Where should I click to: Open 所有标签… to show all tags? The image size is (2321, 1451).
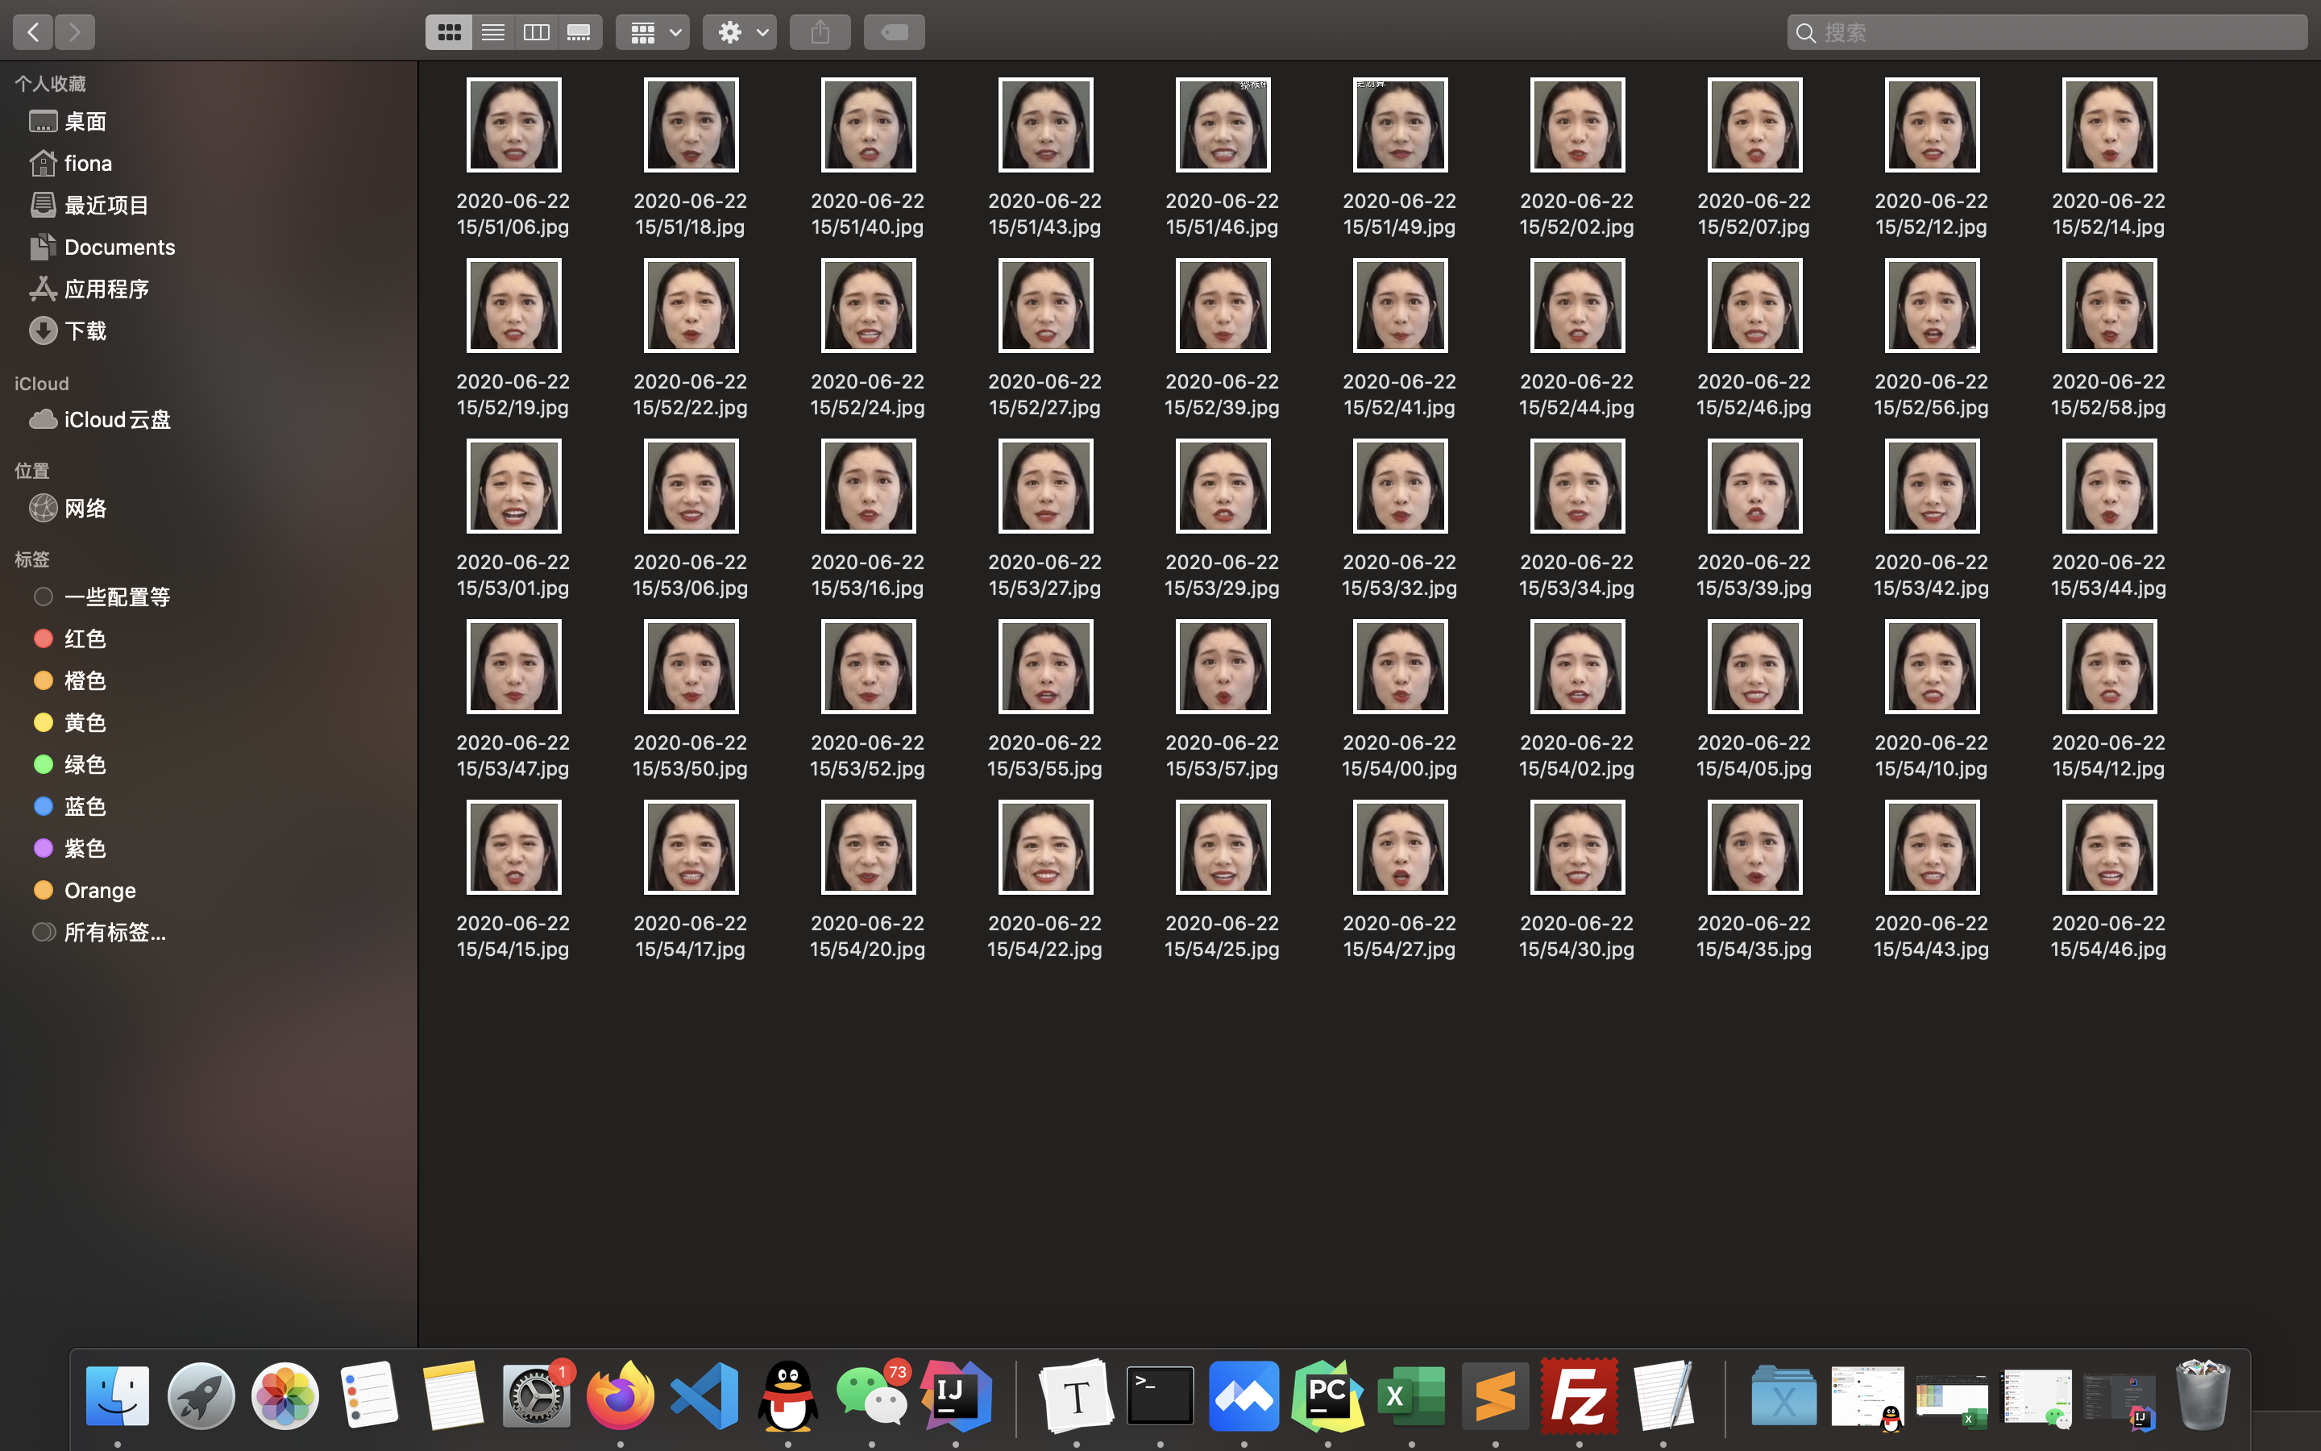[x=114, y=932]
